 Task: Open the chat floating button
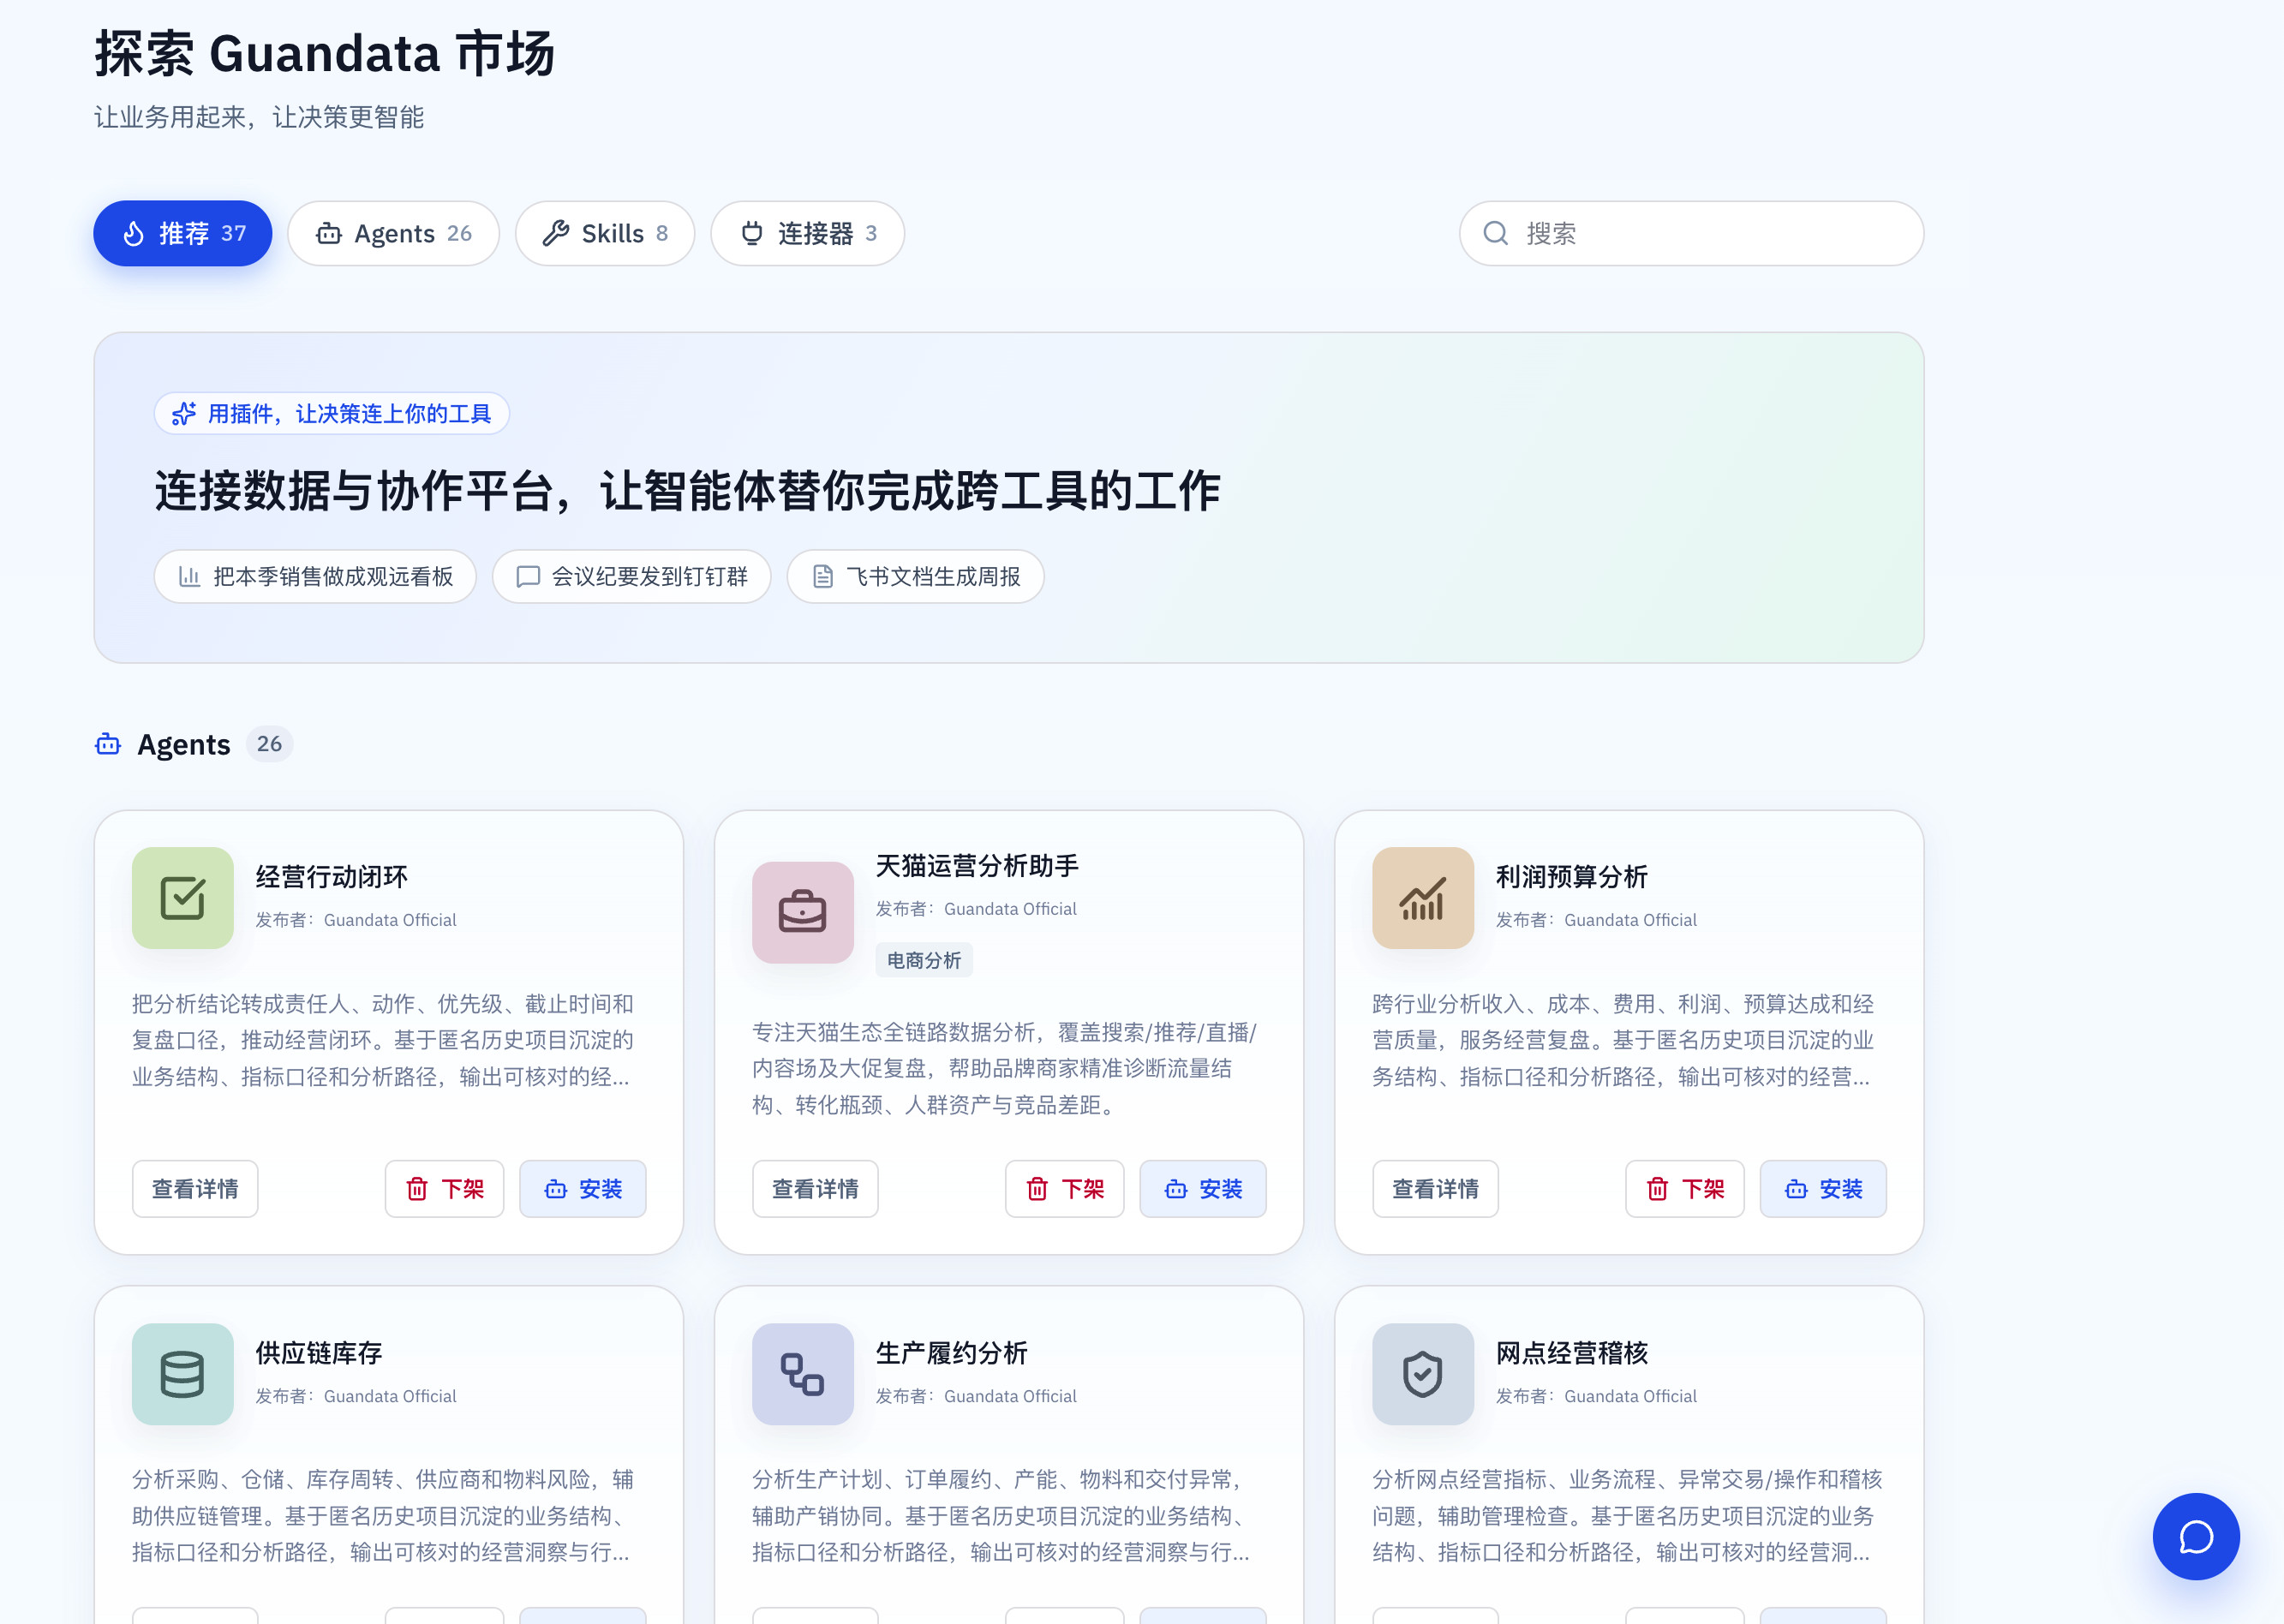(2196, 1536)
